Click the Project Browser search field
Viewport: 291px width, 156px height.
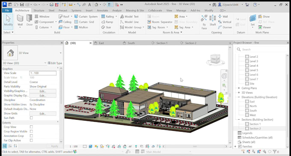(x=261, y=50)
